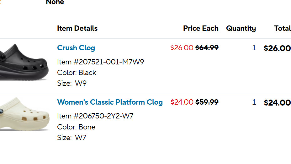The image size is (291, 164).
Task: Click the $26.00 sale price
Action: (182, 48)
